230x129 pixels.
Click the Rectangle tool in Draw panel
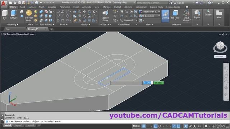coord(63,20)
